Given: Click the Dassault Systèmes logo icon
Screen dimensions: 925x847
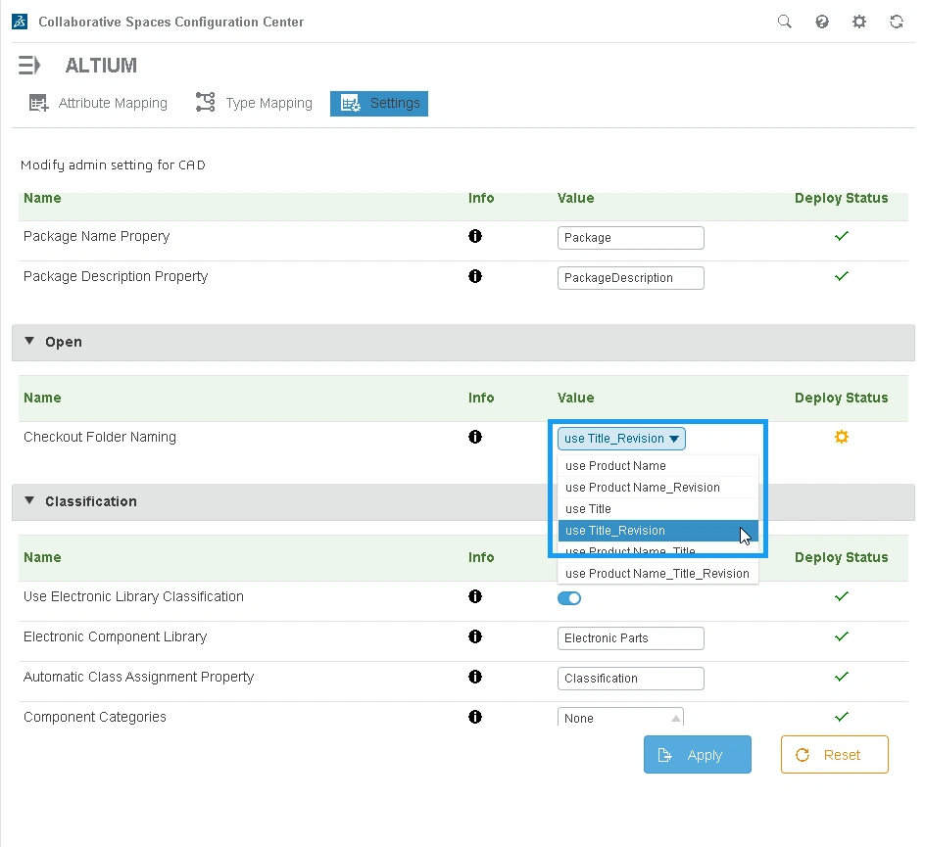Looking at the screenshot, I should [x=20, y=22].
